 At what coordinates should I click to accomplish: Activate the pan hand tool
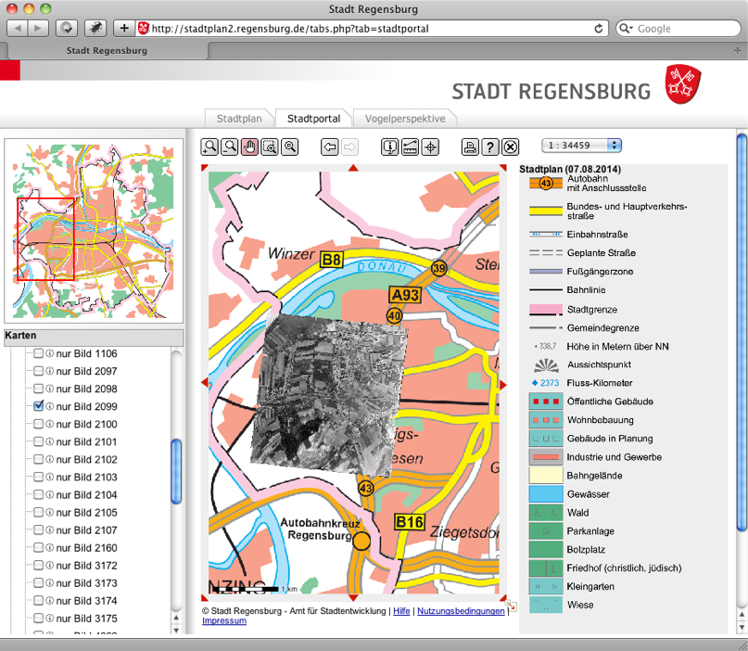click(x=249, y=147)
